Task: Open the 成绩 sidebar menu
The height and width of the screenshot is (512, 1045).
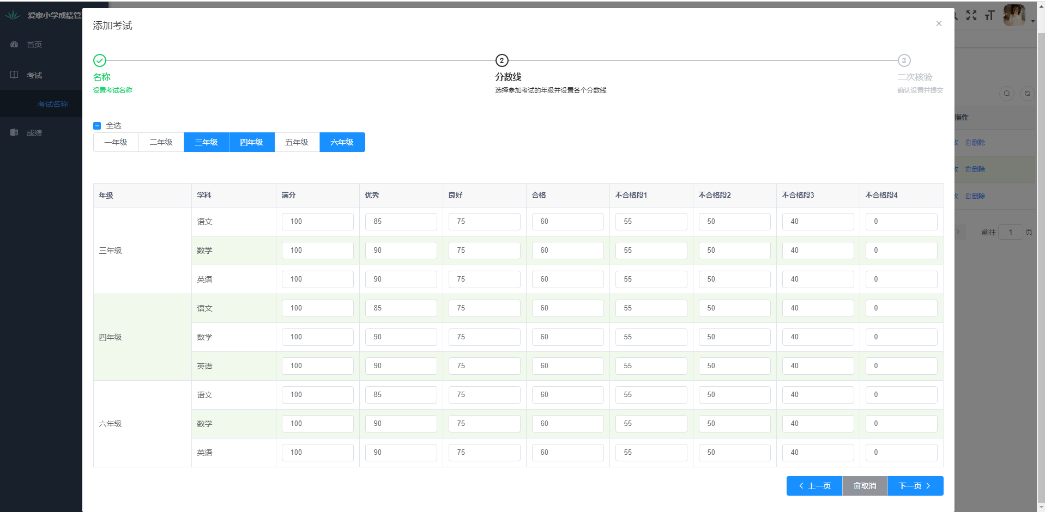Action: point(34,133)
